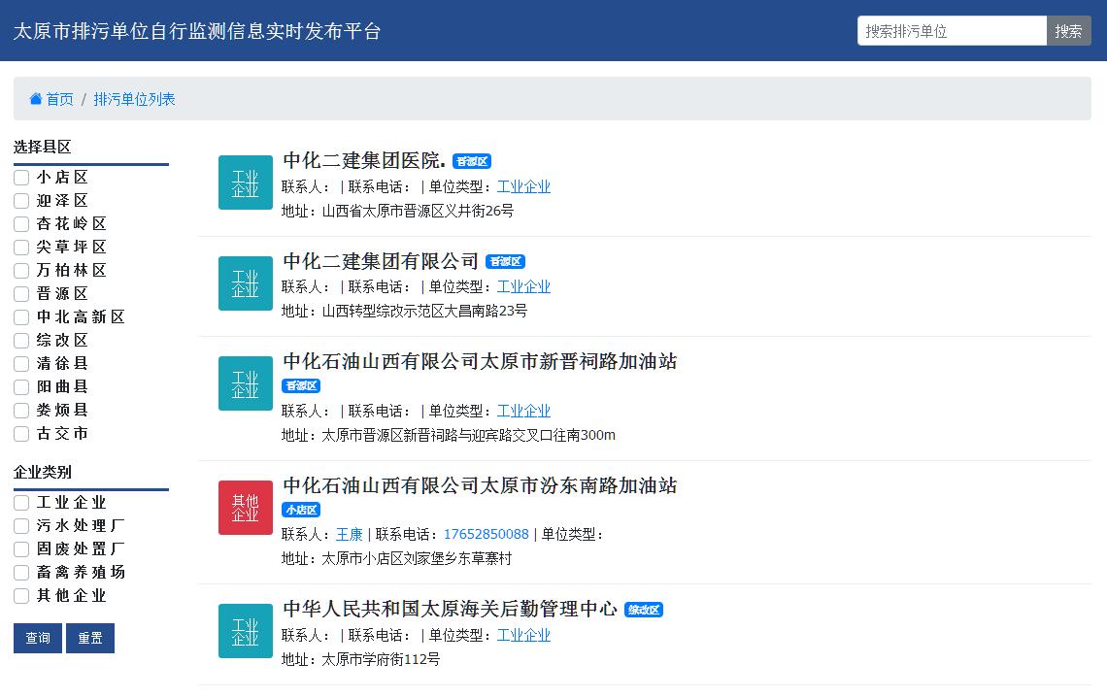Click the 工业企业 icon beside 中化二建集团有限公司
The height and width of the screenshot is (697, 1107).
coord(246,283)
